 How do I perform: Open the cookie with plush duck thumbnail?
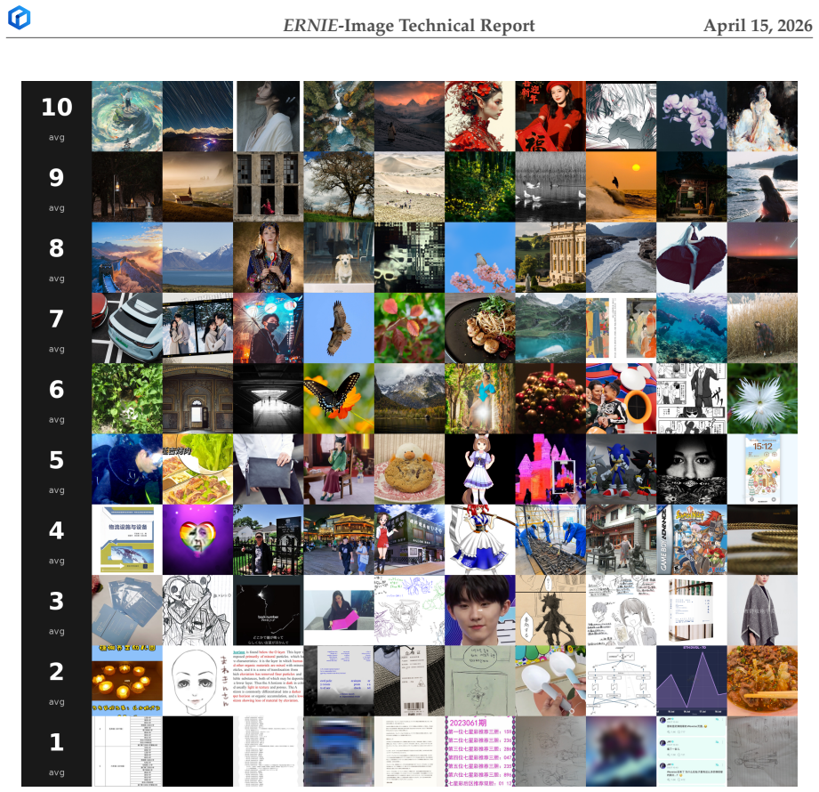click(x=409, y=469)
